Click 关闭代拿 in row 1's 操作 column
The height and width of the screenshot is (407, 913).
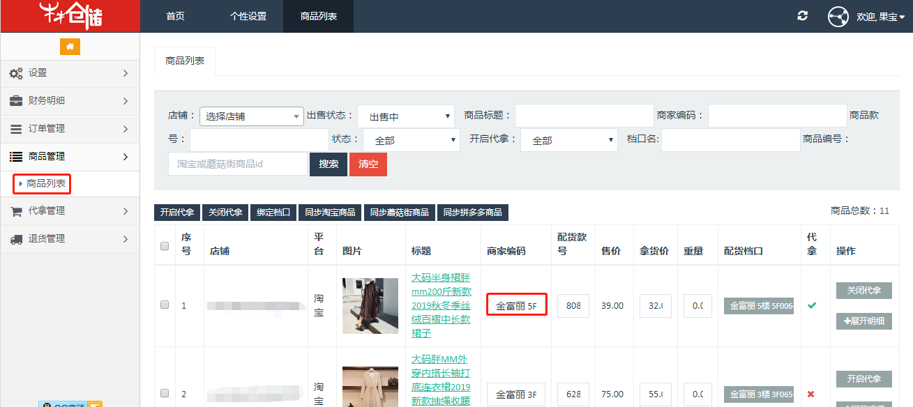point(863,291)
